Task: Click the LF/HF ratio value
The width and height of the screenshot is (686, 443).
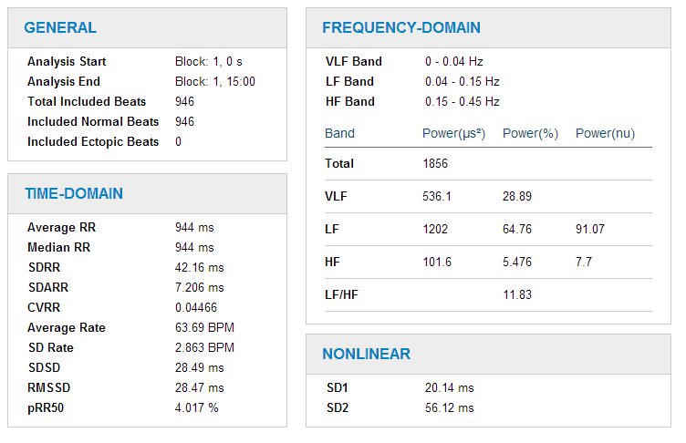Action: click(x=516, y=295)
